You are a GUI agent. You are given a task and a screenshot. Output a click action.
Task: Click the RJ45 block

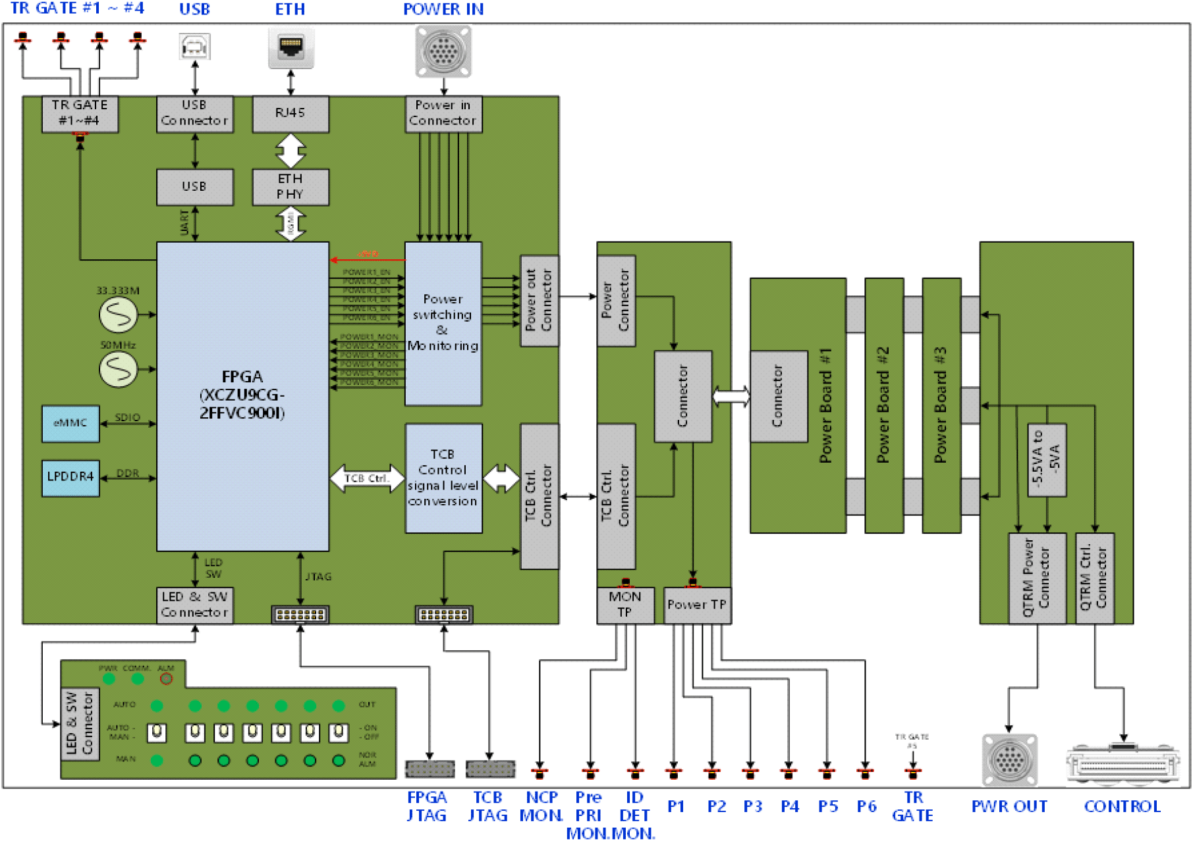(291, 114)
